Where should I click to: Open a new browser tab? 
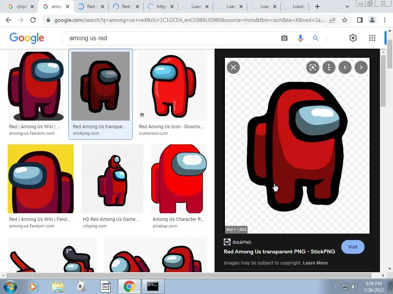point(317,7)
